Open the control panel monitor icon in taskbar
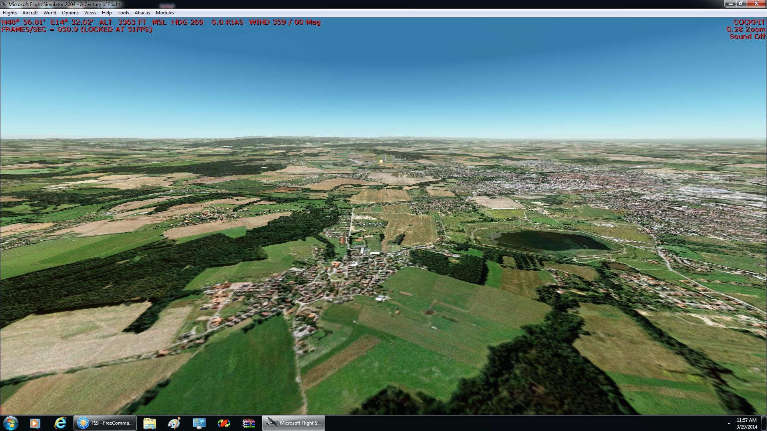This screenshot has height=431, width=767. click(x=199, y=423)
